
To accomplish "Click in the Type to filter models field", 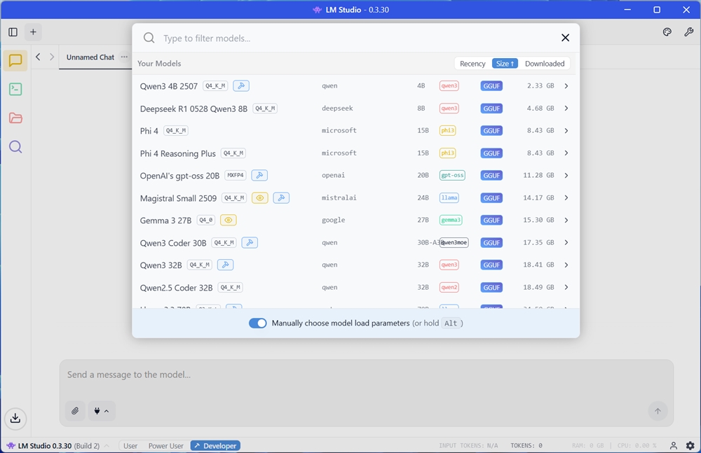I will pos(358,38).
